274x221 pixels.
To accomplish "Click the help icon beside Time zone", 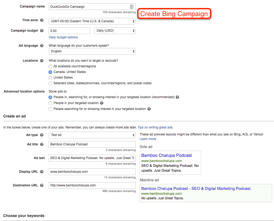I will [x=41, y=20].
